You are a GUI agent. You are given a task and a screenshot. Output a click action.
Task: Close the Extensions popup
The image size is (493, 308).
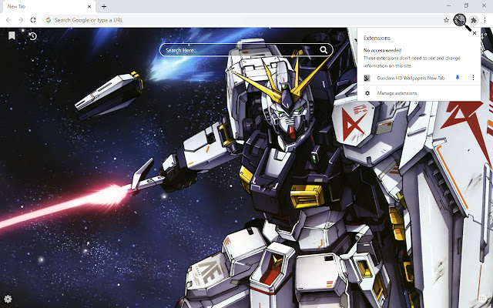pyautogui.click(x=475, y=33)
